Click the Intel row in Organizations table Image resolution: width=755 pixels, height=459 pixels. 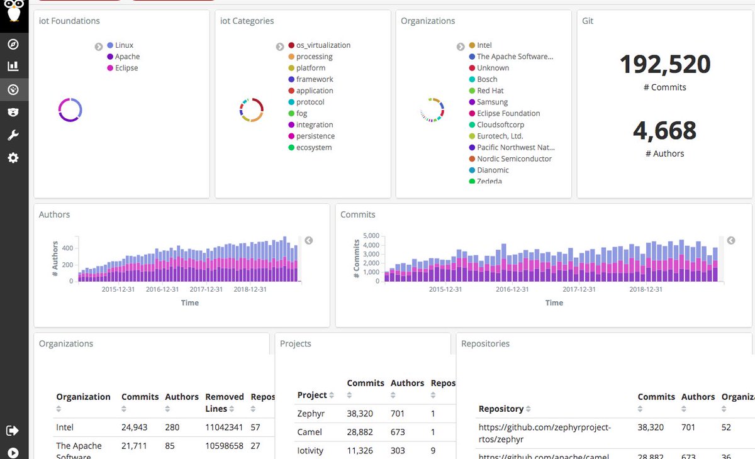(x=165, y=427)
